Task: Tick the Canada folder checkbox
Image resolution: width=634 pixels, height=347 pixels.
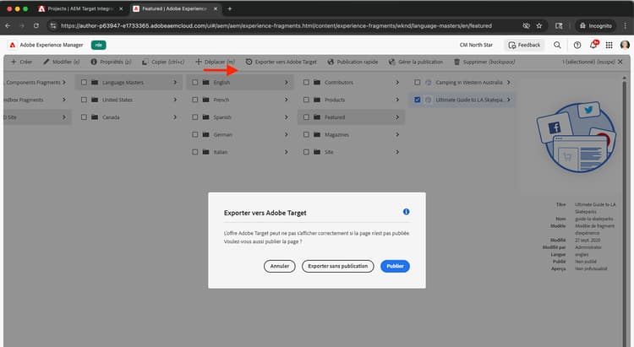Action: [84, 117]
